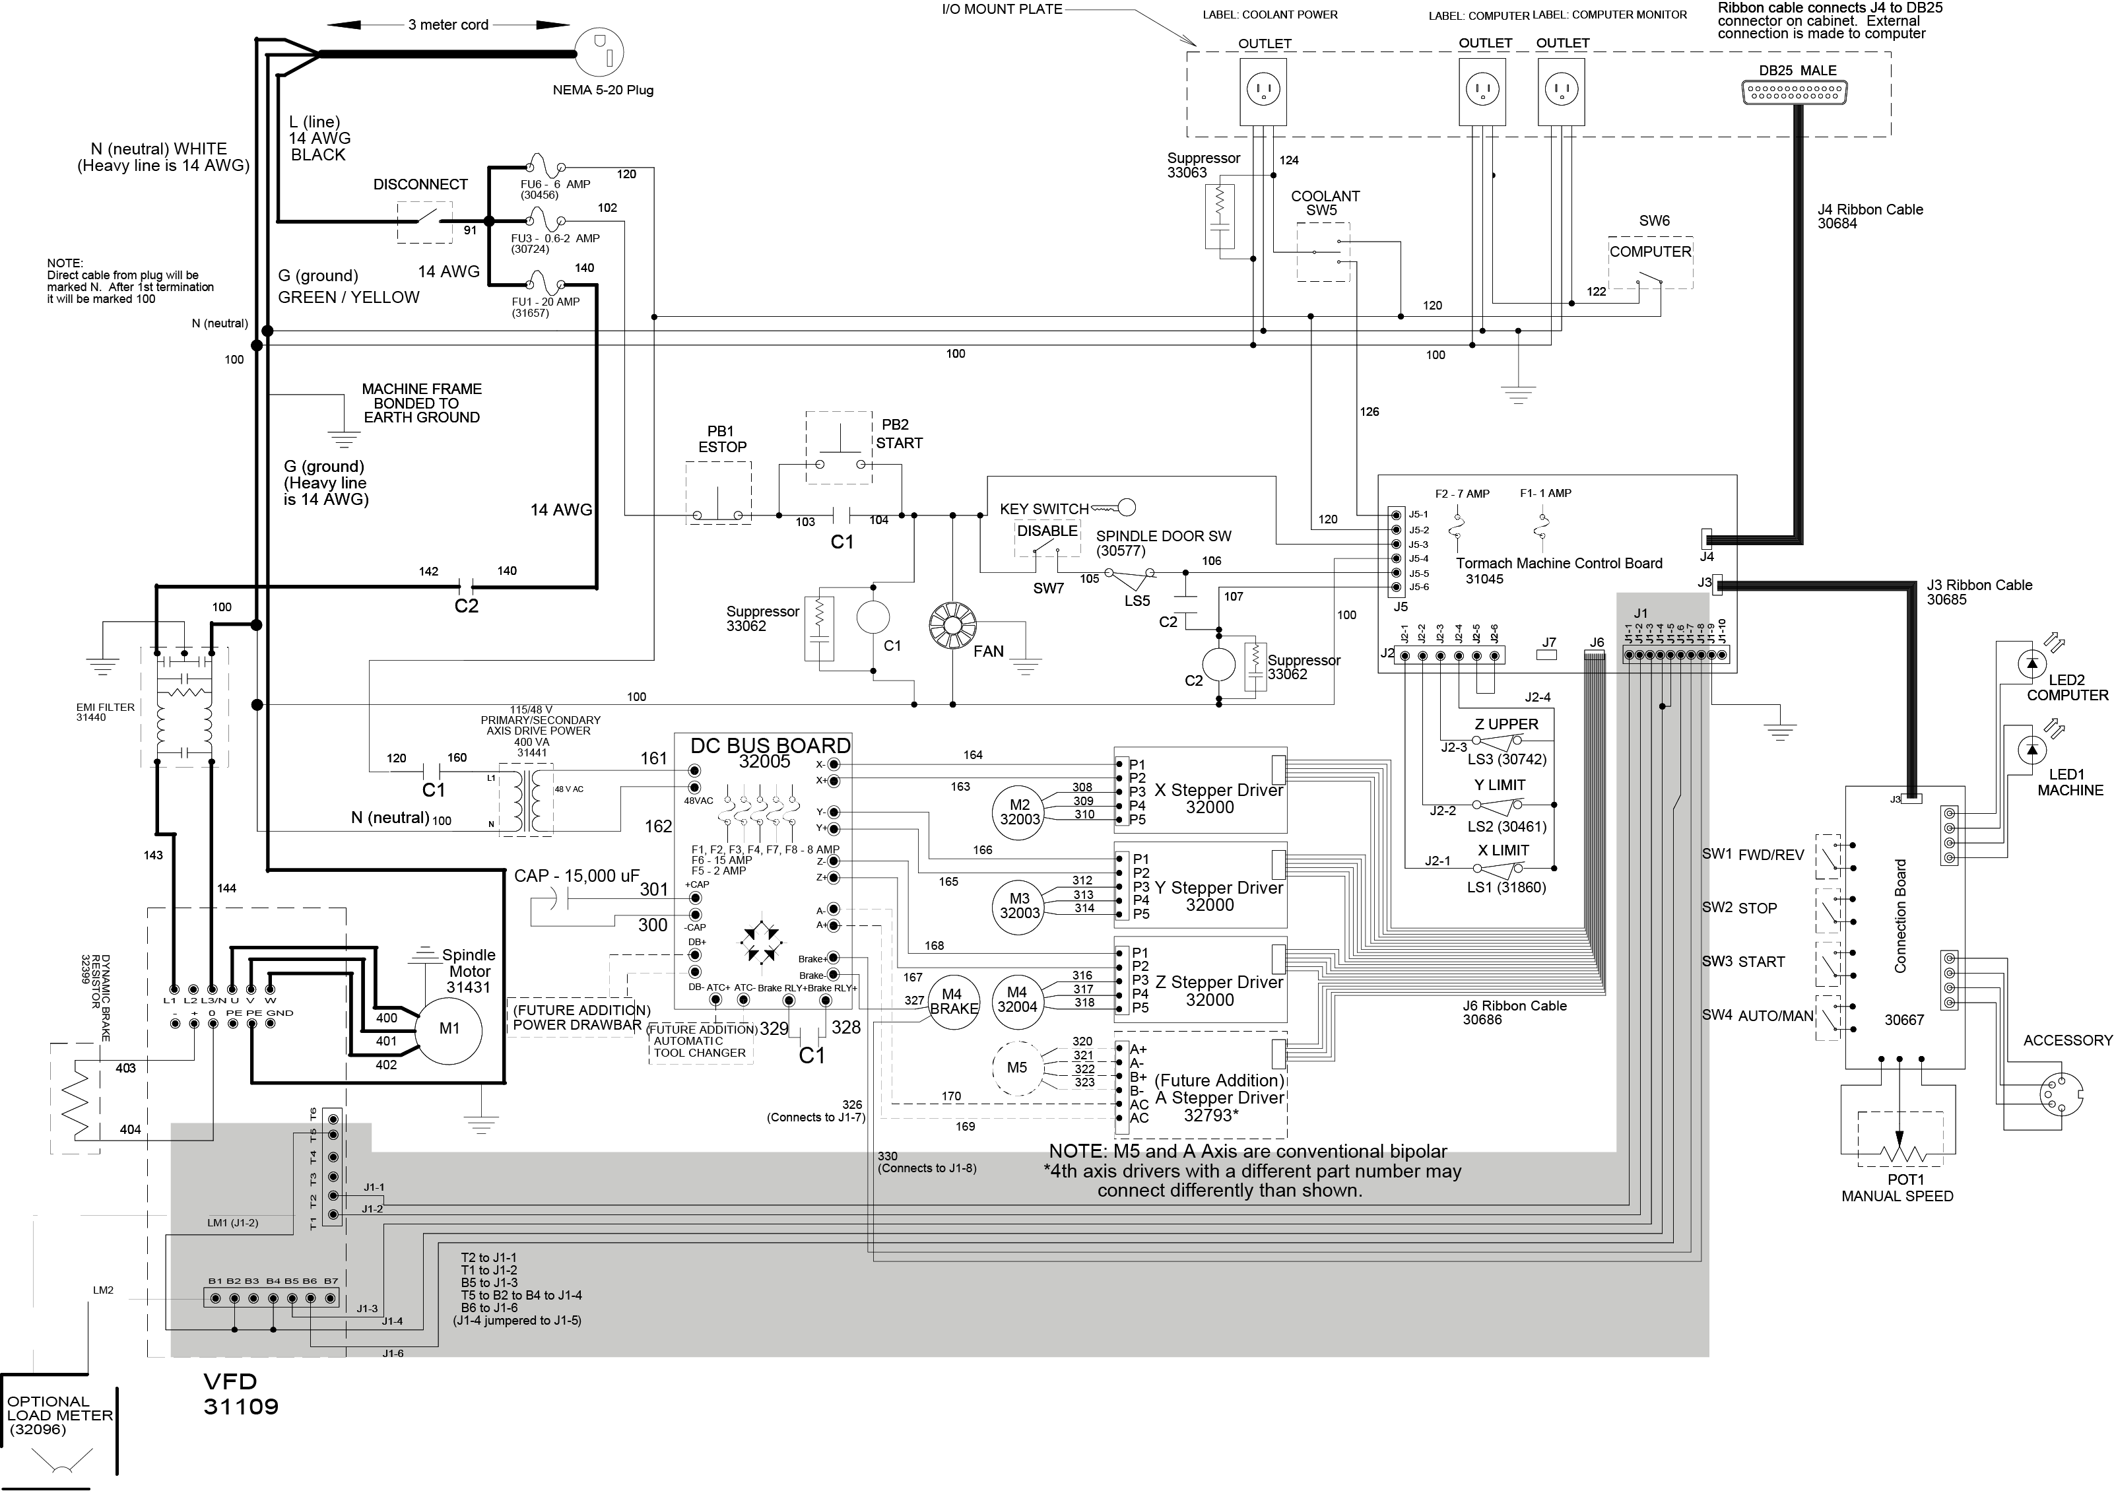Click the F2 - 7 AMP fuse label
Image resolution: width=2114 pixels, height=1491 pixels.
1462,494
